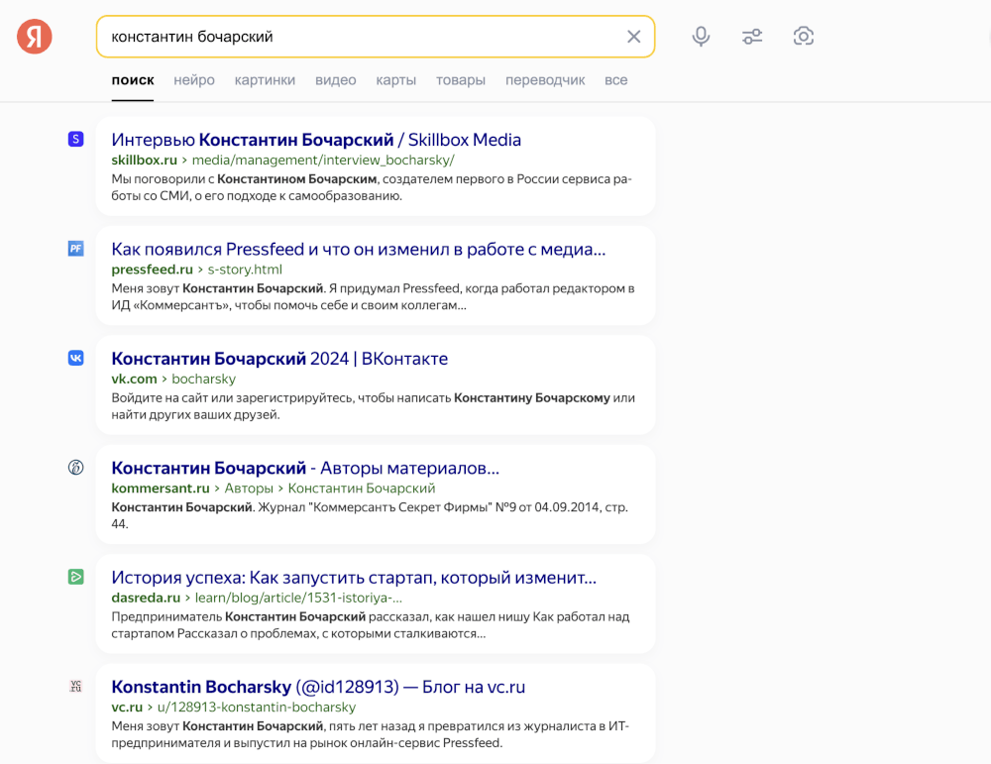
Task: Click the skillbox.ru domain link
Action: pyautogui.click(x=144, y=160)
